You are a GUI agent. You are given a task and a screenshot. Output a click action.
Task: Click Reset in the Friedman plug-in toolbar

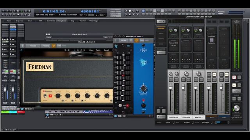106,50
